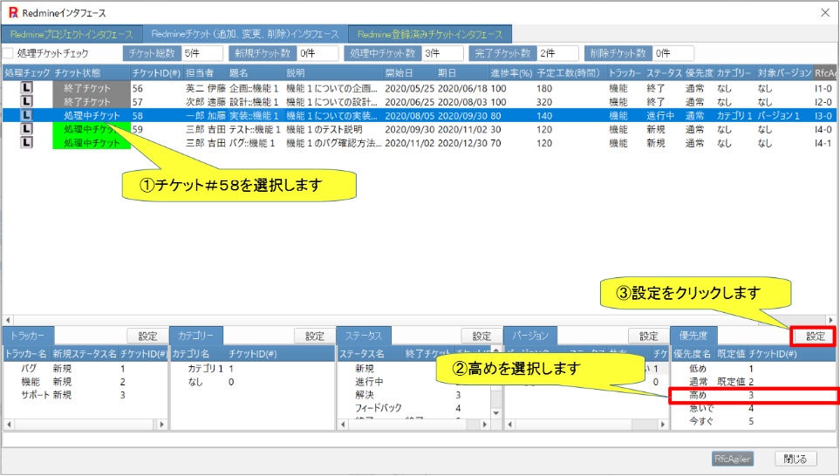Click the 優先度 column header in ticket table

pos(699,73)
